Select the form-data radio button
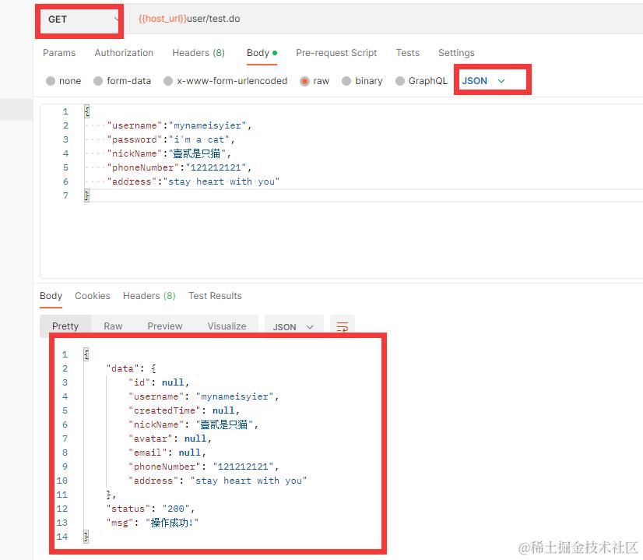643x560 pixels. [98, 81]
